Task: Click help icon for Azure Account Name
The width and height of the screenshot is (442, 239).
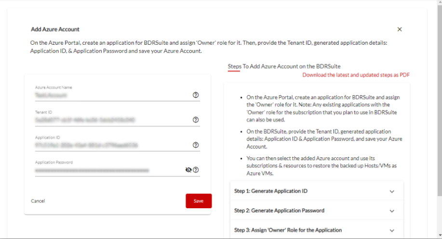Action: pyautogui.click(x=196, y=95)
